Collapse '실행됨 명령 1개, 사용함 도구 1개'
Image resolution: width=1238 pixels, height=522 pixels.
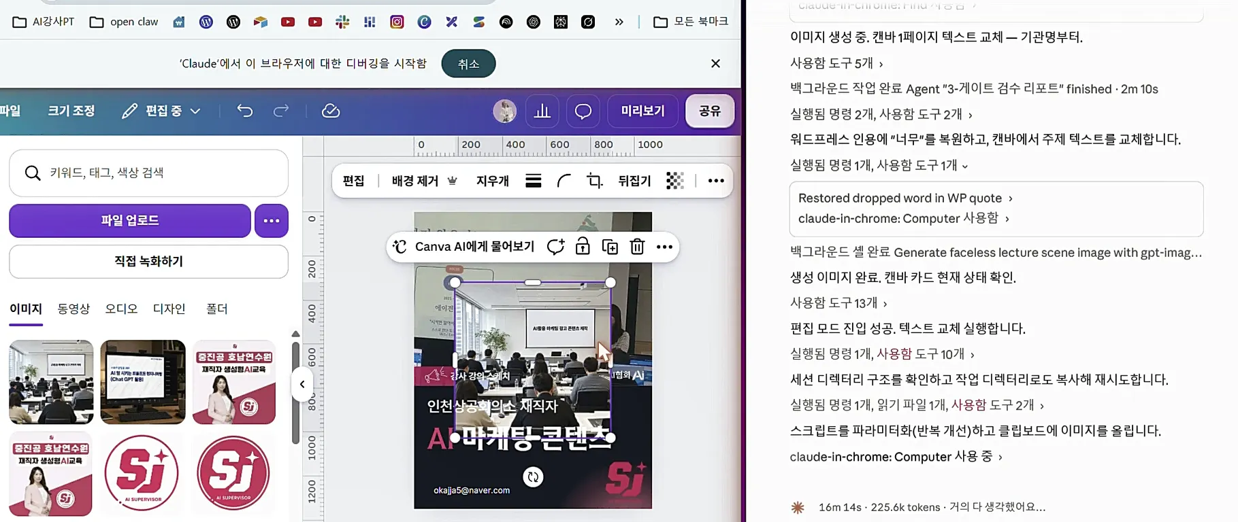pos(879,165)
